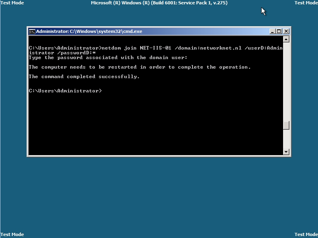318x238 pixels.
Task: Minimize the Administrator cmd.exe window
Action: pyautogui.click(x=272, y=31)
